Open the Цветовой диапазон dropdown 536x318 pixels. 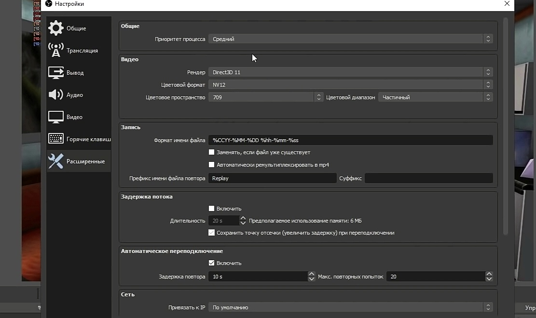click(x=435, y=97)
